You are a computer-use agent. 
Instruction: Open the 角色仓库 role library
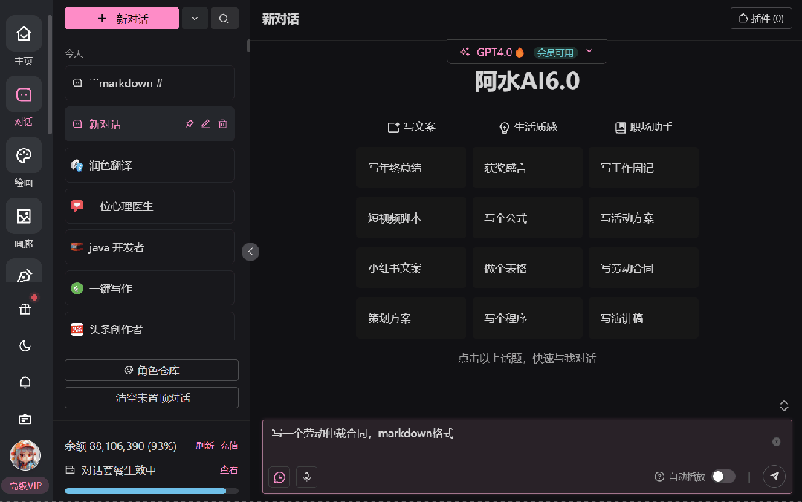152,370
